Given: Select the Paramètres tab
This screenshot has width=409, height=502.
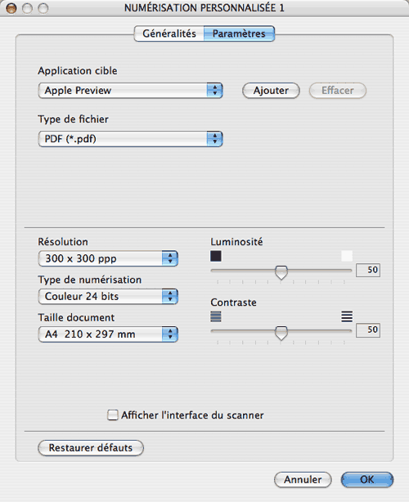Looking at the screenshot, I should pyautogui.click(x=239, y=34).
